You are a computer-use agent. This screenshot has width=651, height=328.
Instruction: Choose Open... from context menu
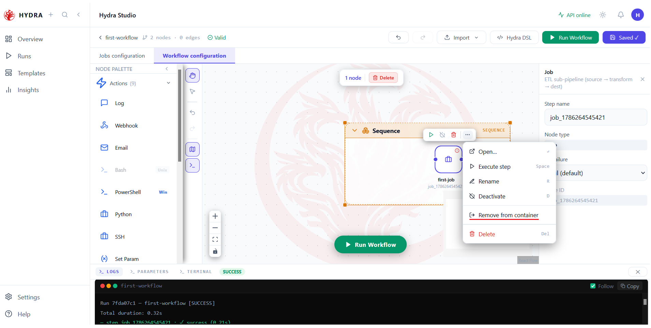[509, 152]
